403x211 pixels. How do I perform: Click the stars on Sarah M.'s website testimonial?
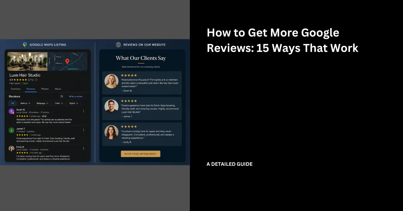click(129, 76)
